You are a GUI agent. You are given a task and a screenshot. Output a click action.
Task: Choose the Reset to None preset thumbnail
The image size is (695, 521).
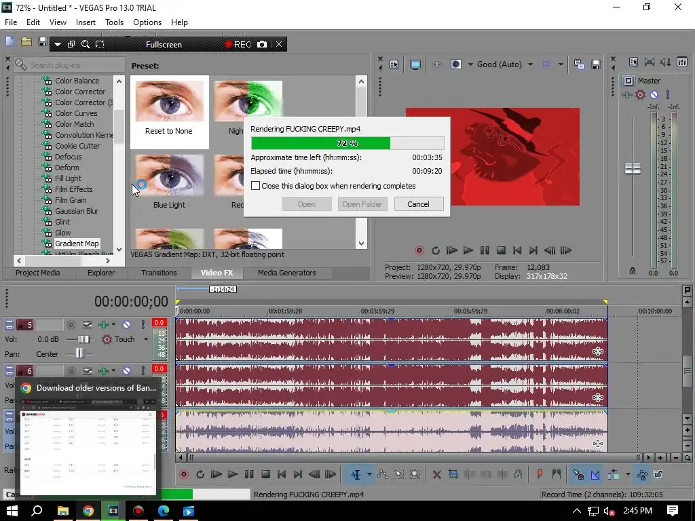tap(169, 112)
